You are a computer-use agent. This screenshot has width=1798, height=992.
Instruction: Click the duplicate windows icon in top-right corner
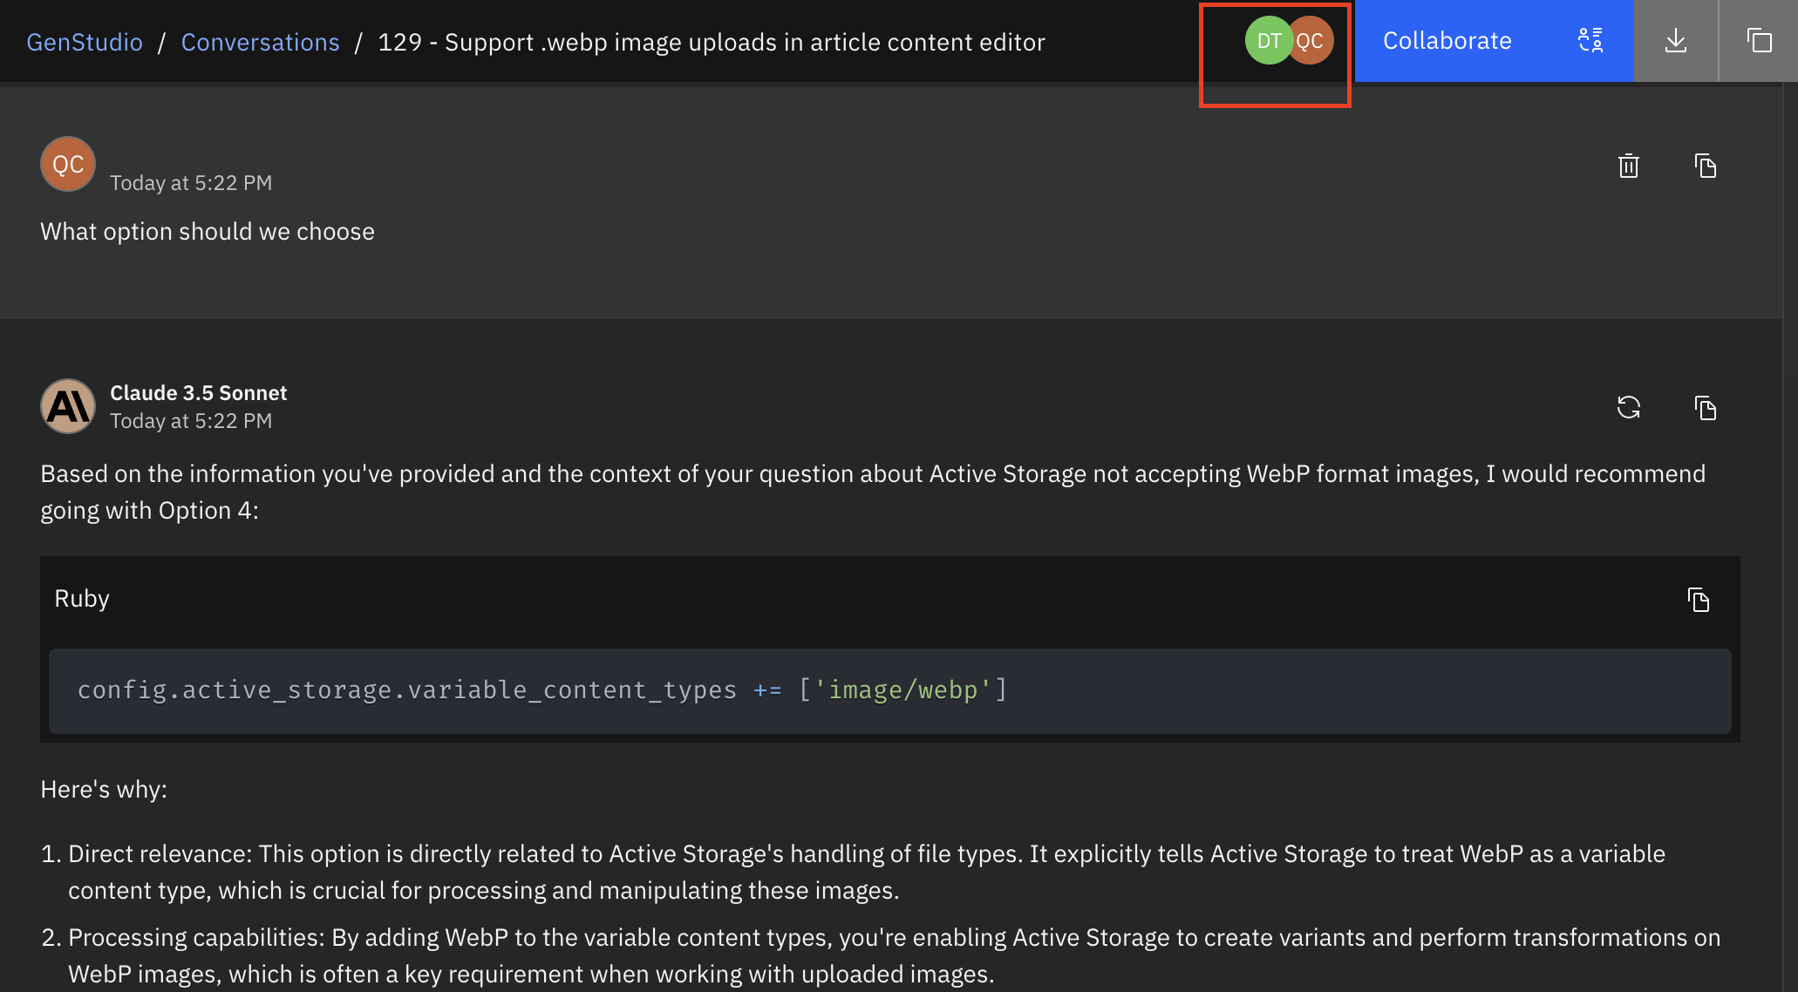[x=1759, y=41]
